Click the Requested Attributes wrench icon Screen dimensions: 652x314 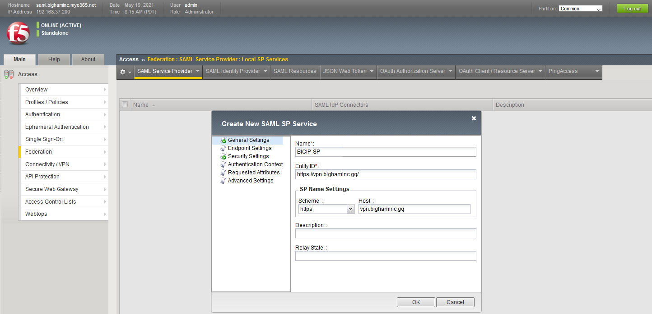click(223, 173)
